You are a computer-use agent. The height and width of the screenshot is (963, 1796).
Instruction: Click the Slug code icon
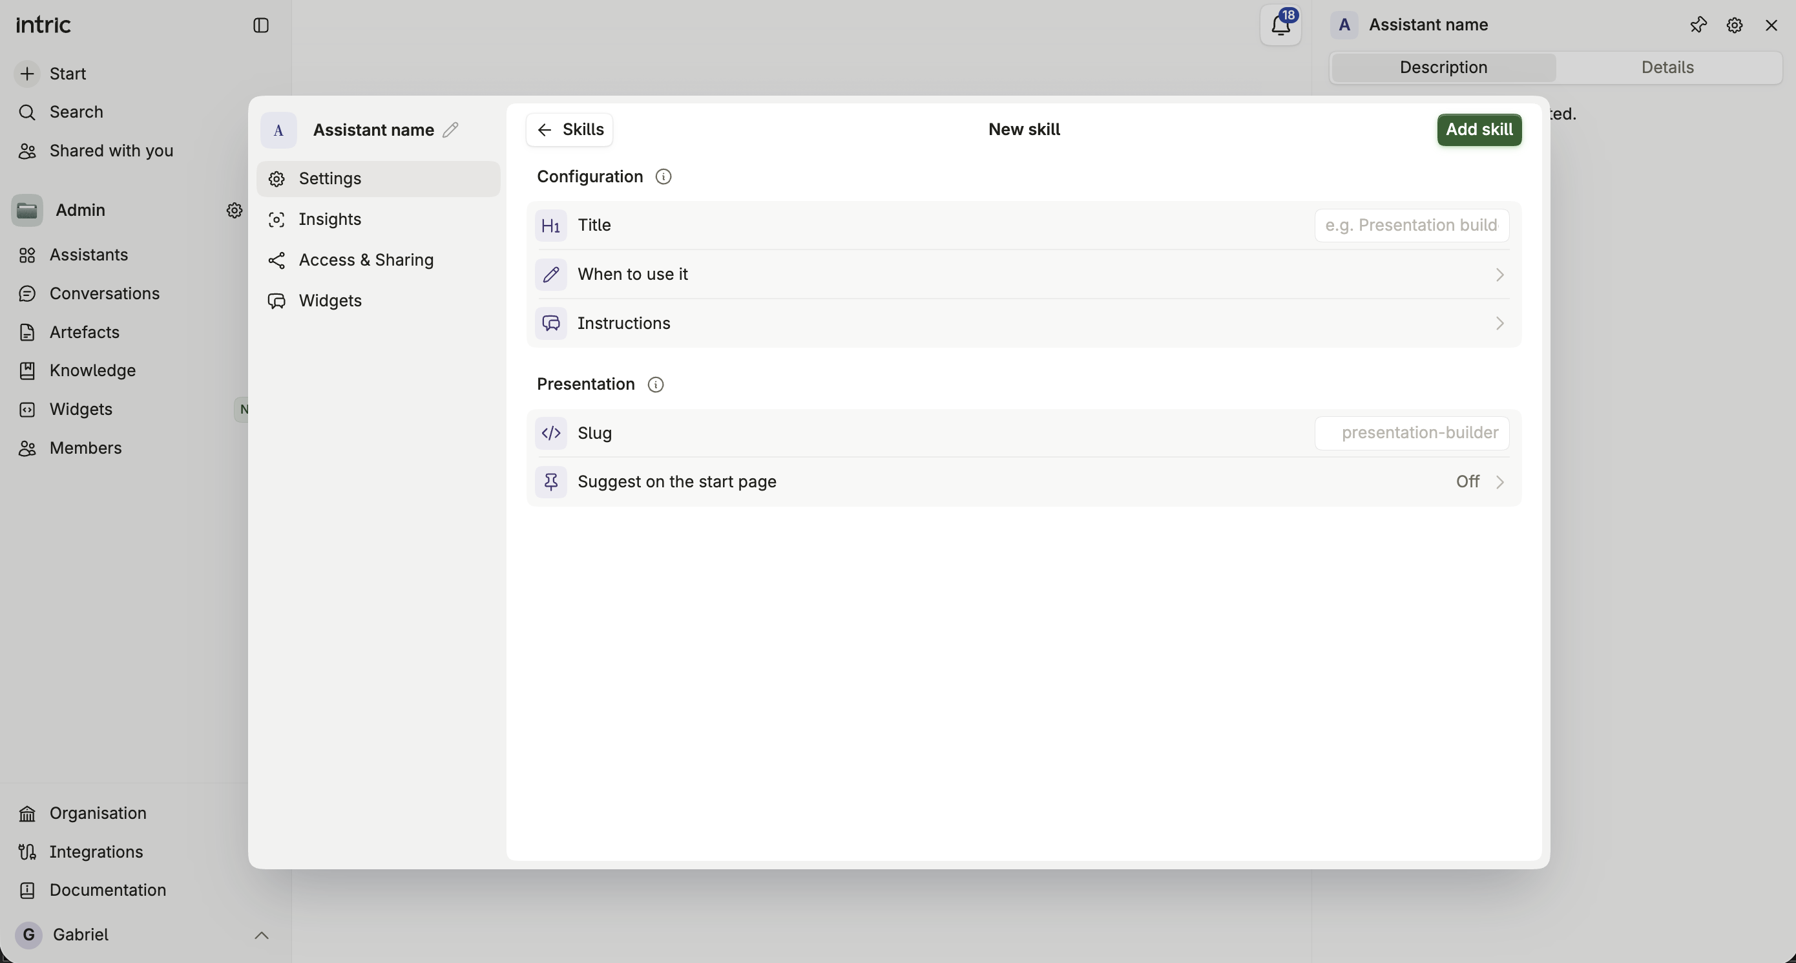point(551,433)
